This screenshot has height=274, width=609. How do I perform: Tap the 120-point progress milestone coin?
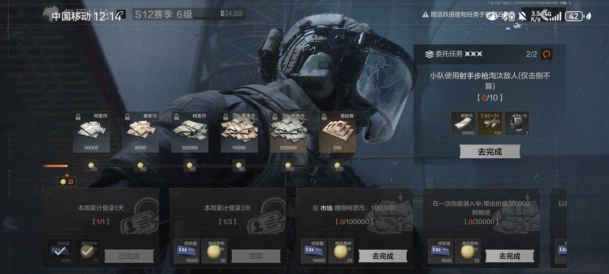point(337,166)
